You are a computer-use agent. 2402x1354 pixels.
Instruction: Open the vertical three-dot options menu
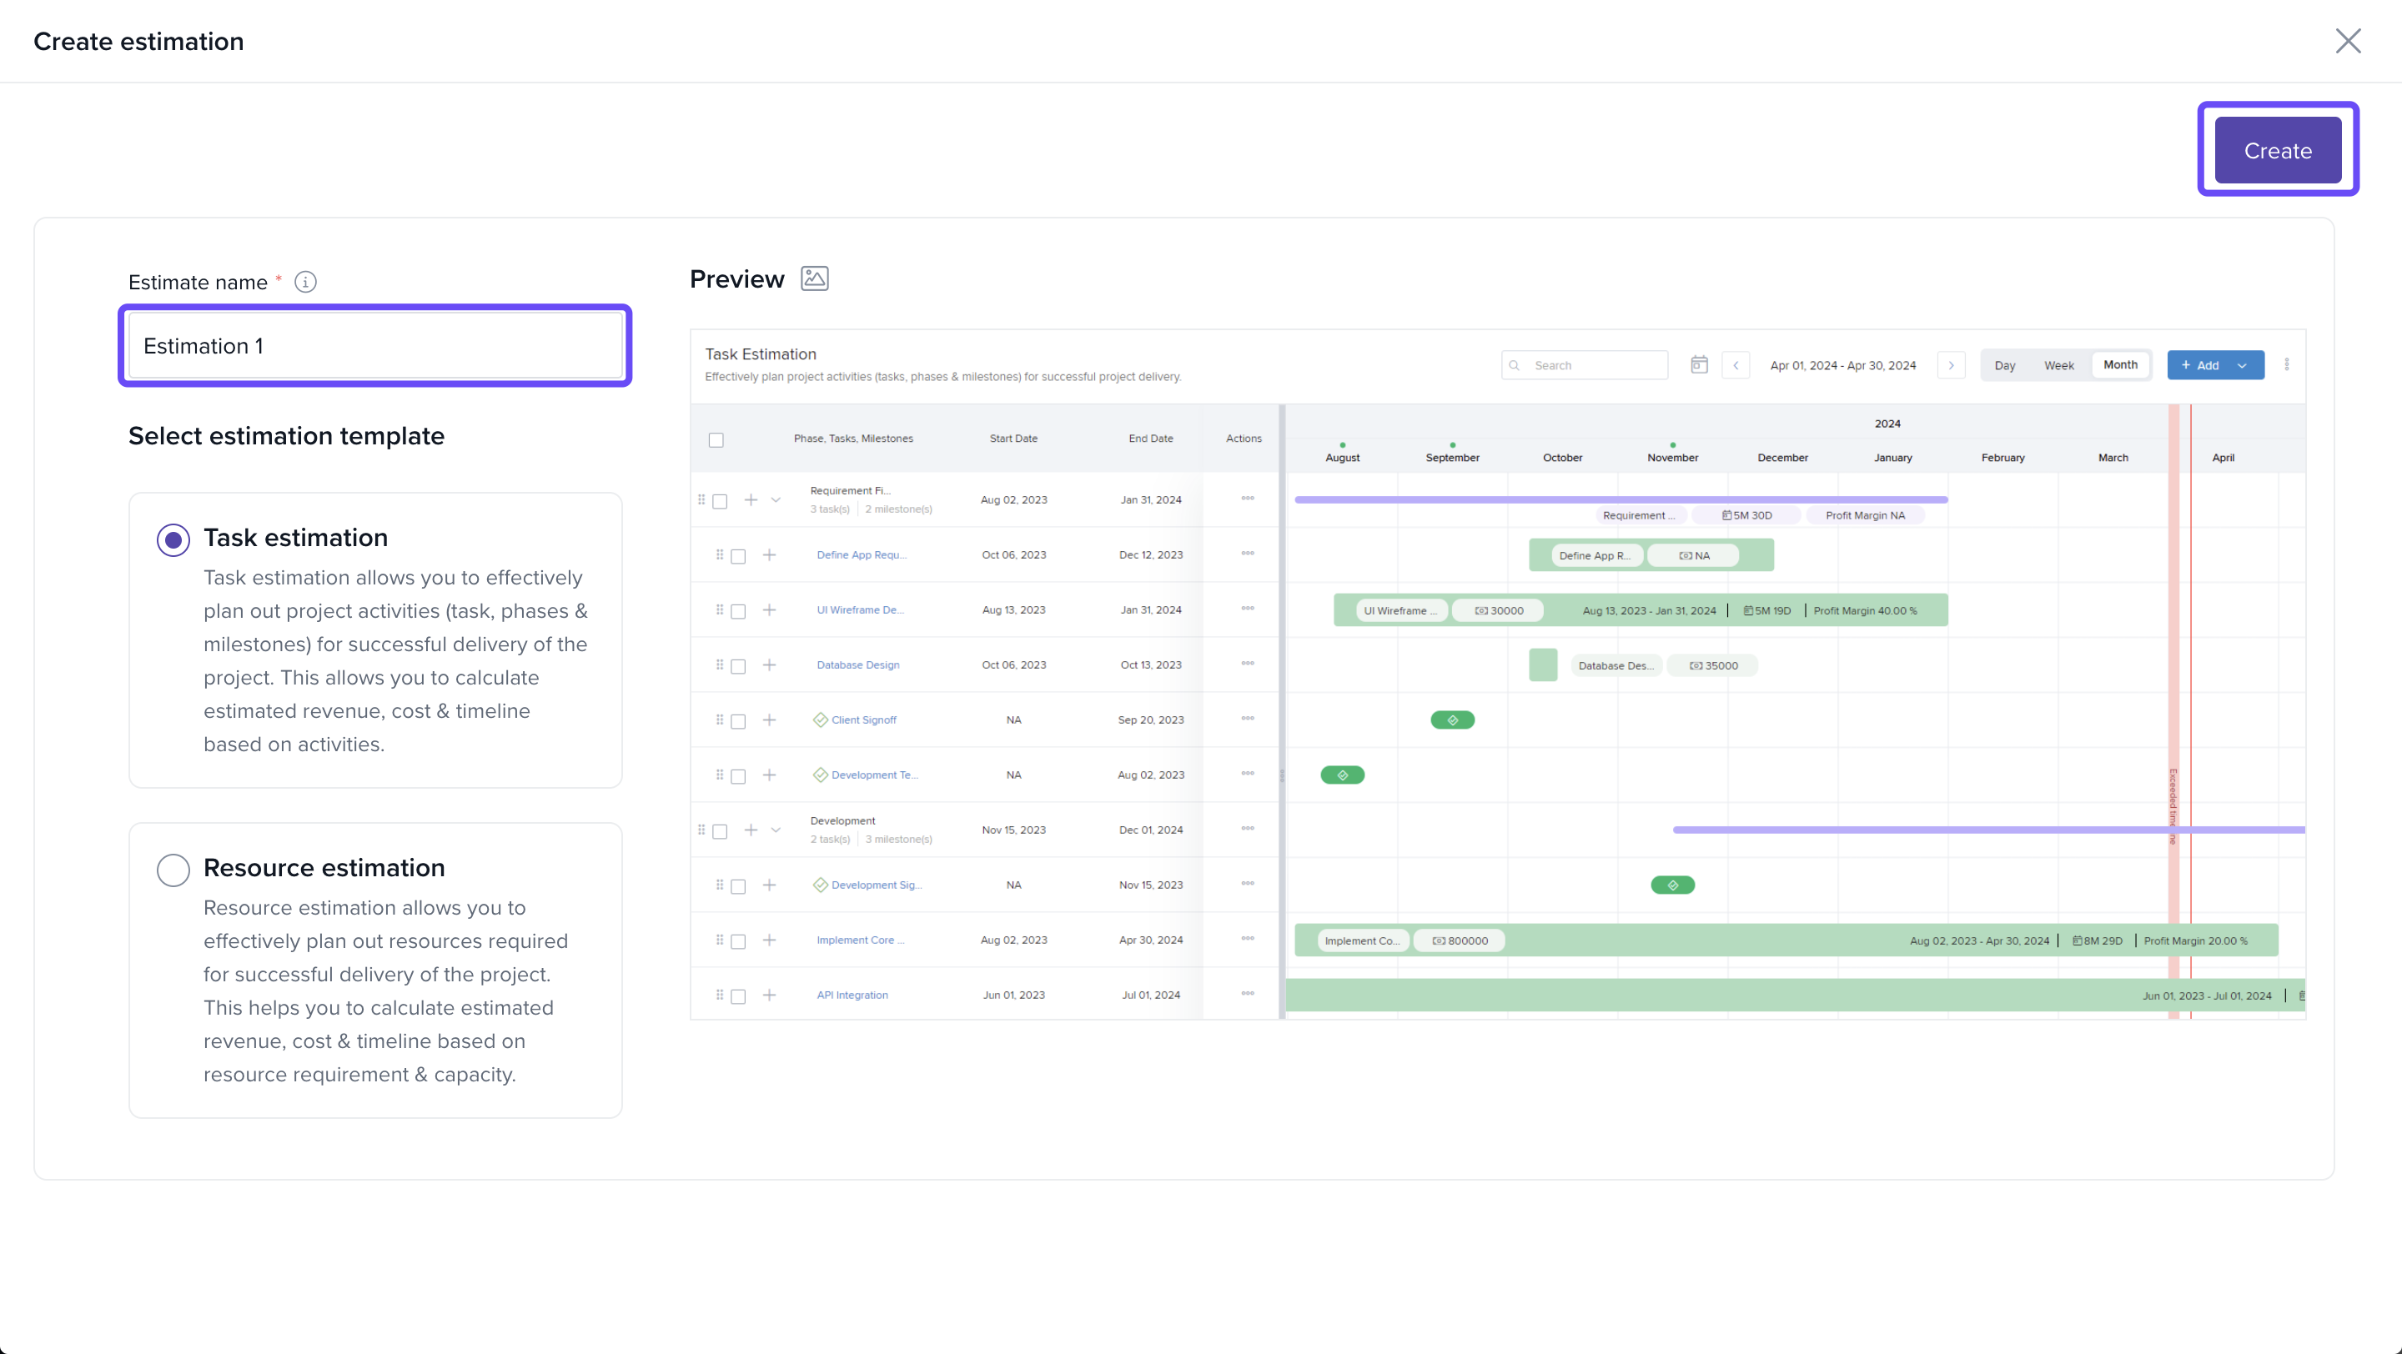click(2286, 364)
